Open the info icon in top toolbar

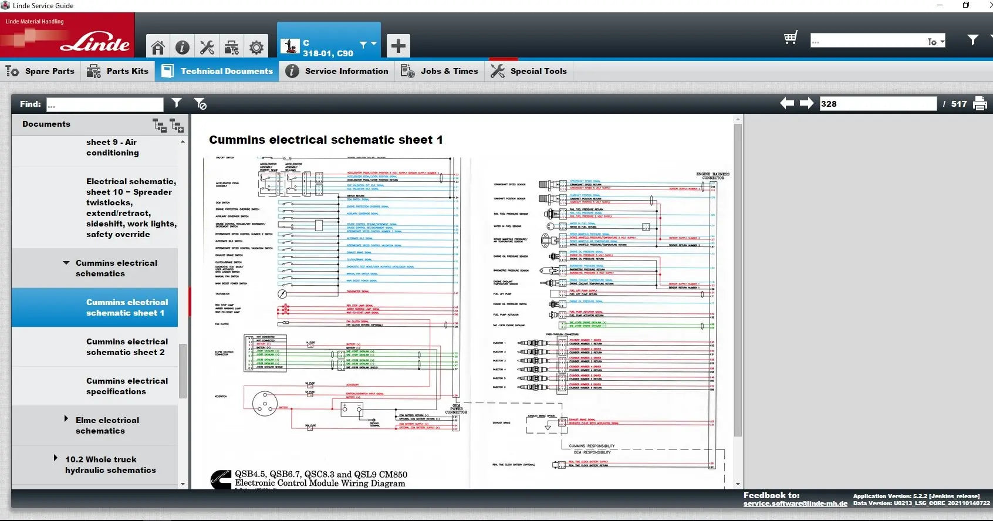click(183, 47)
